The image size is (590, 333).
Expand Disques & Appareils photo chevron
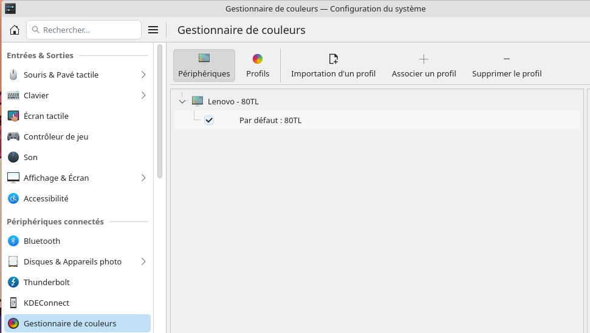143,261
